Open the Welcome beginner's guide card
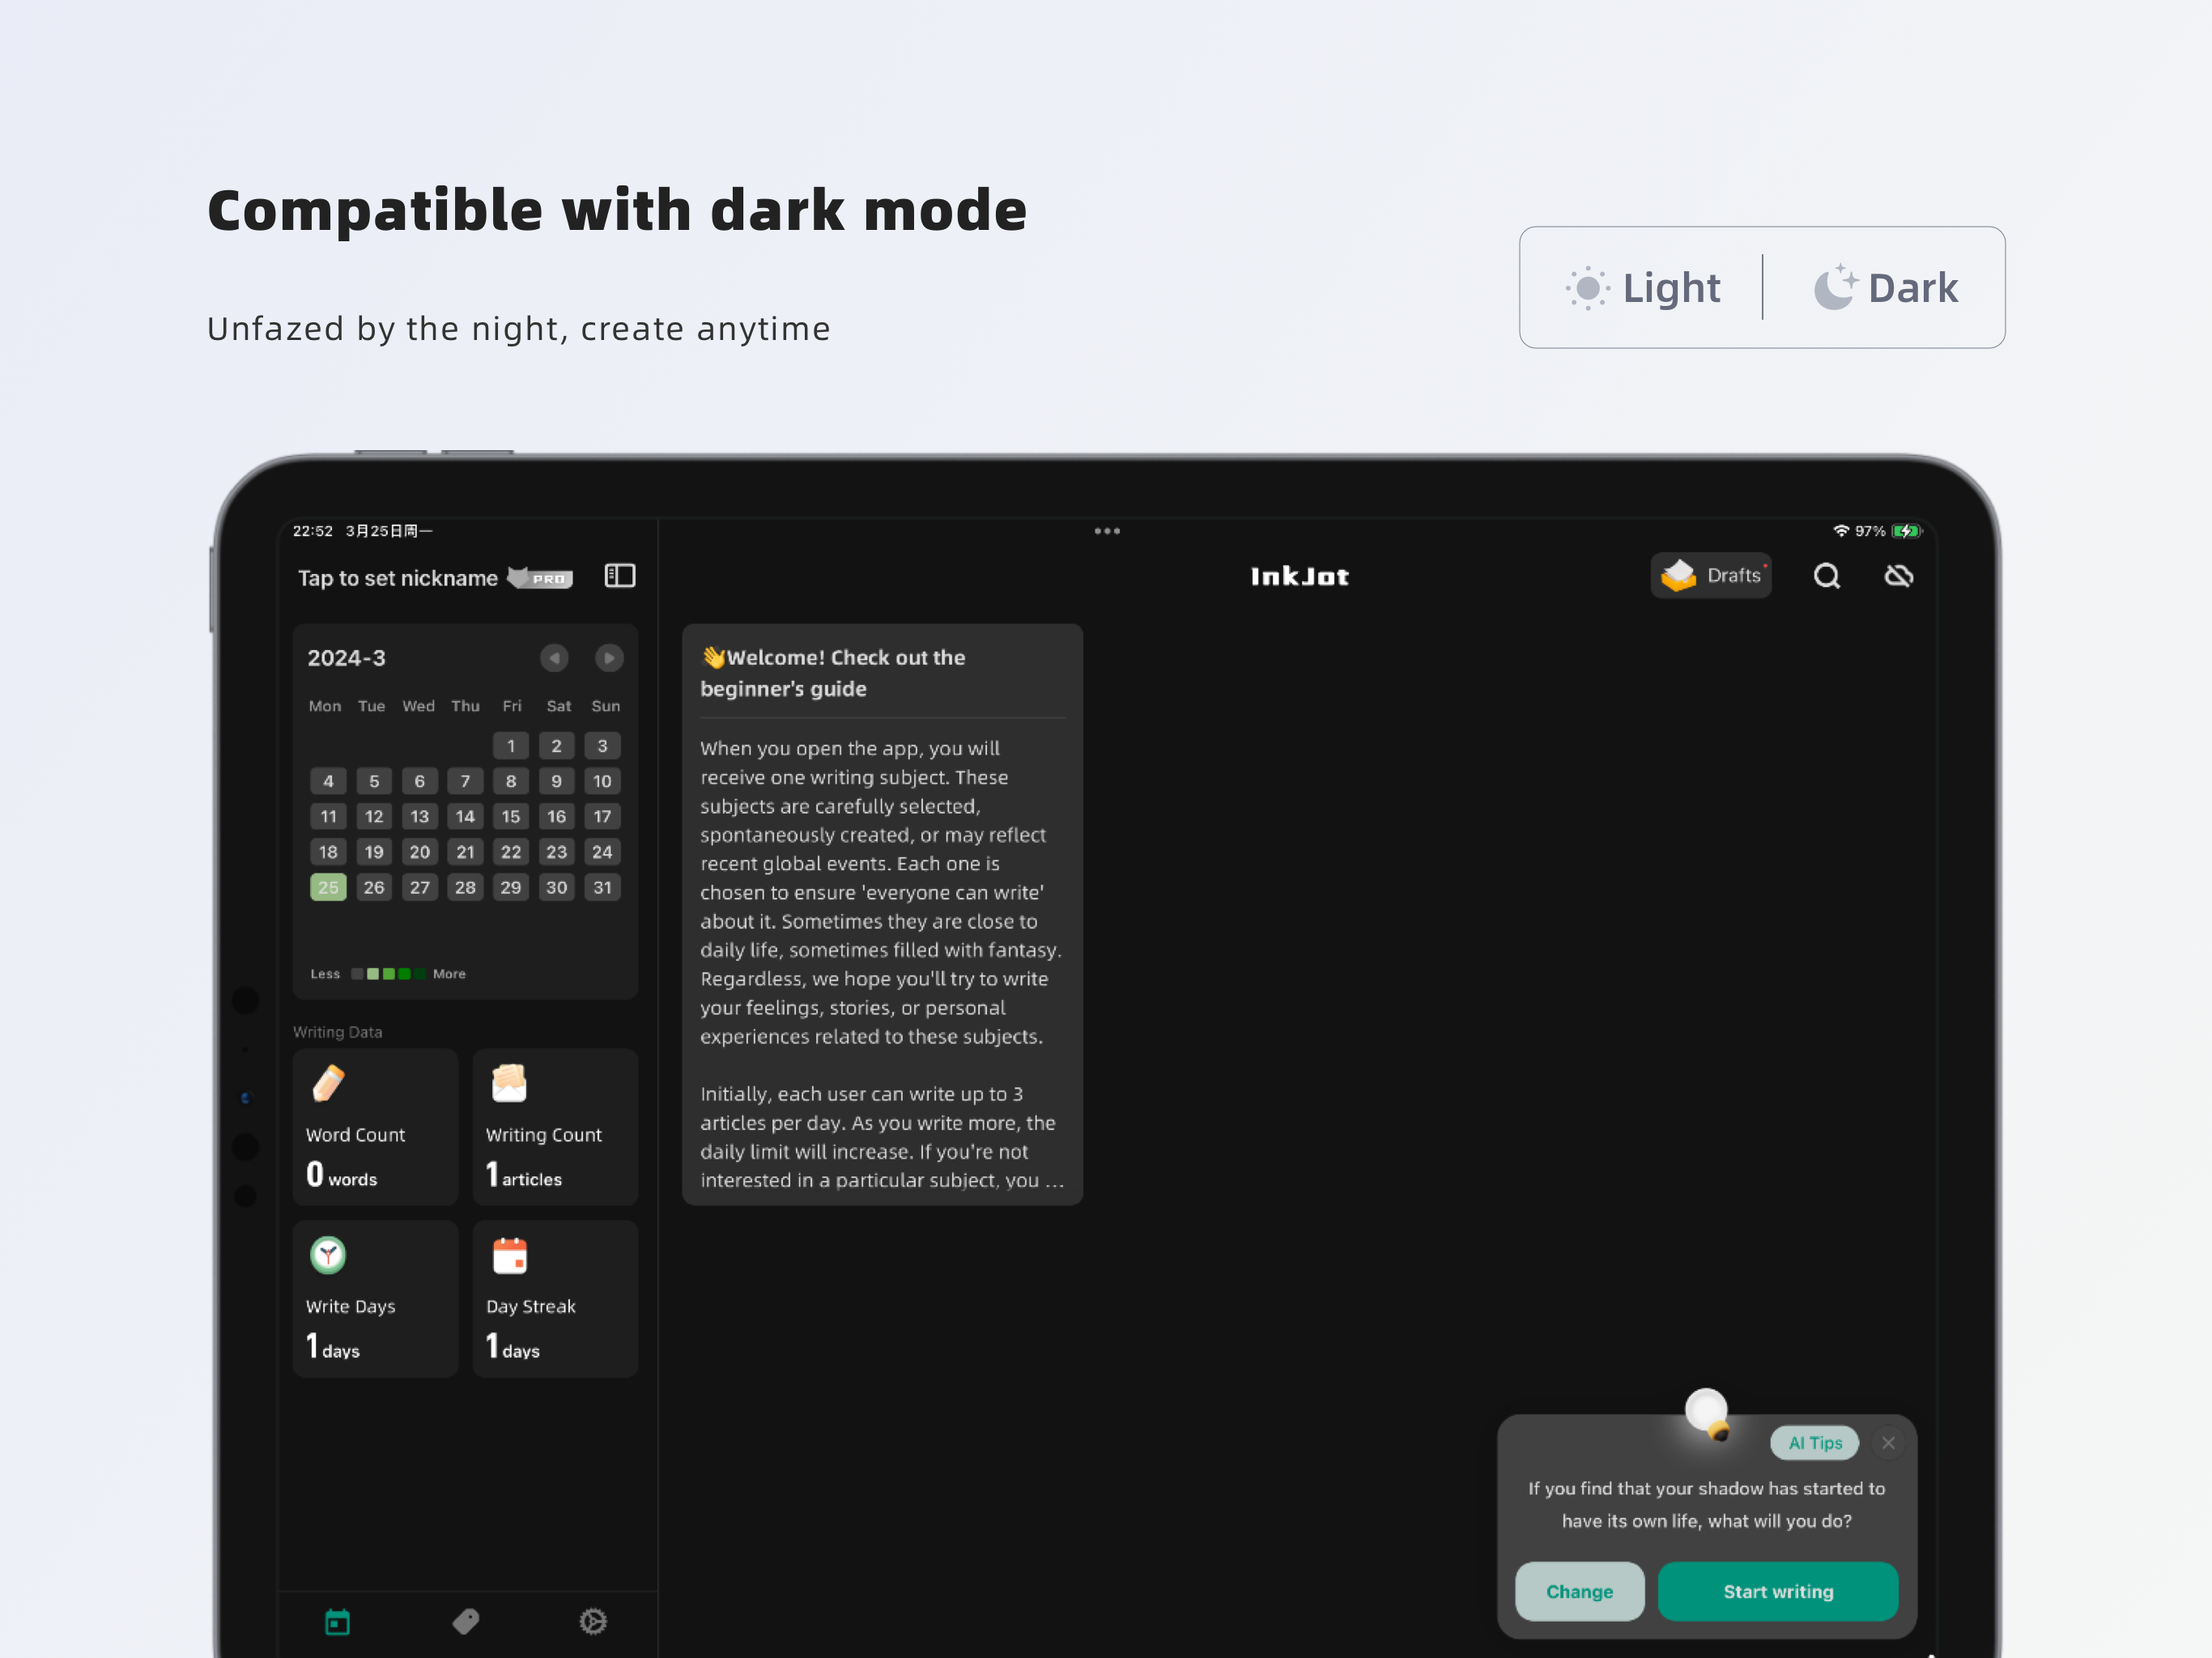 click(882, 914)
